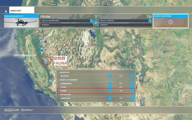Open the World Map tab
Screen dimensions: 192x120
click(22, 10)
